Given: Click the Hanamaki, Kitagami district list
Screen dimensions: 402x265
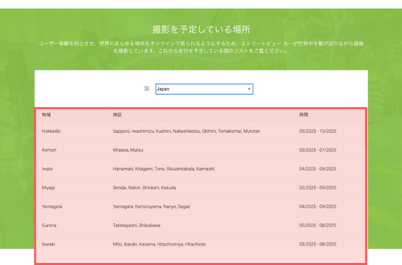Looking at the screenshot, I should (164, 169).
